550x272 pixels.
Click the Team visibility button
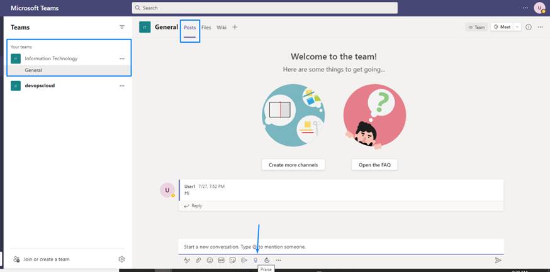[476, 27]
